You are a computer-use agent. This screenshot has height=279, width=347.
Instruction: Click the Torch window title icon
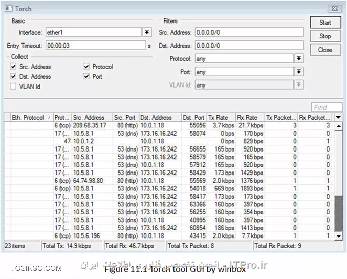[9, 9]
